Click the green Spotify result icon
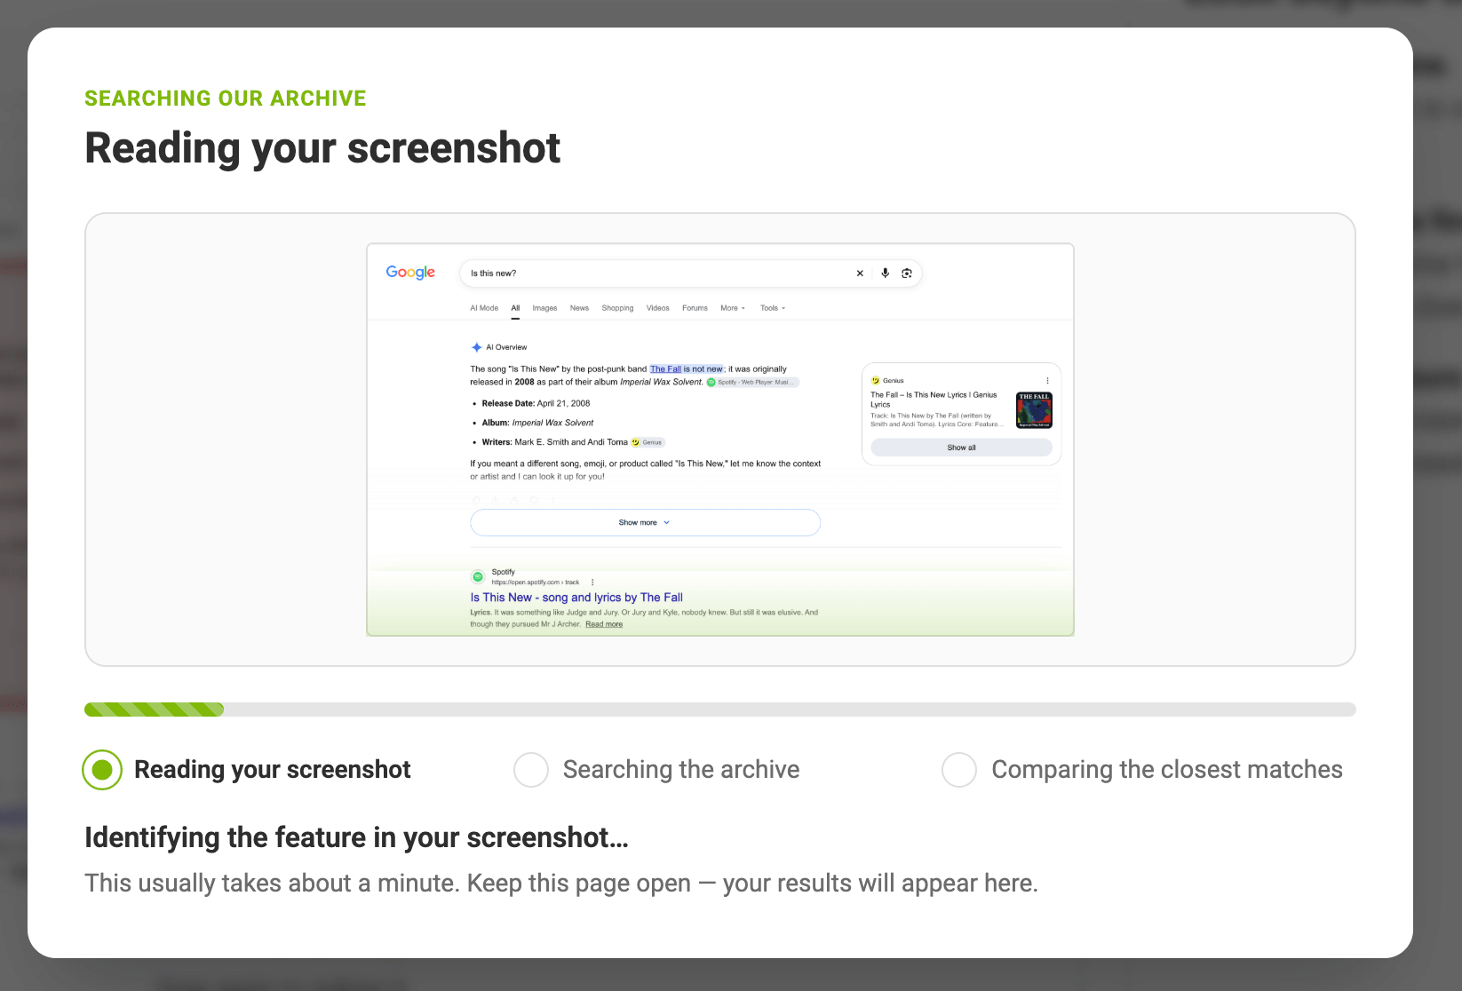This screenshot has width=1462, height=991. [478, 576]
